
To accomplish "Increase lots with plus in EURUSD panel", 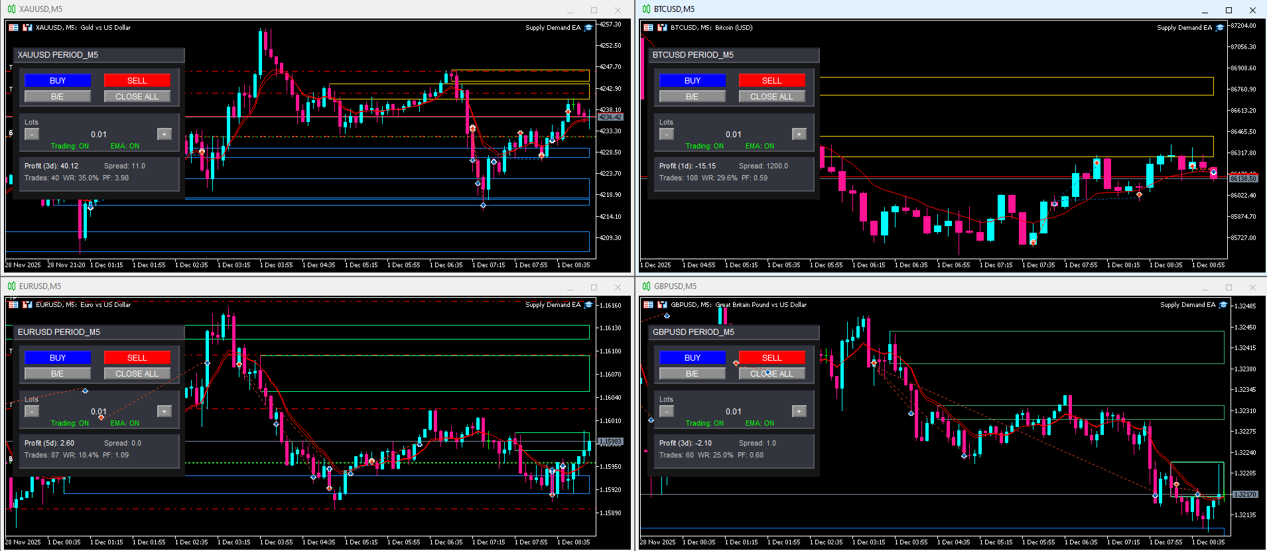I will 165,411.
